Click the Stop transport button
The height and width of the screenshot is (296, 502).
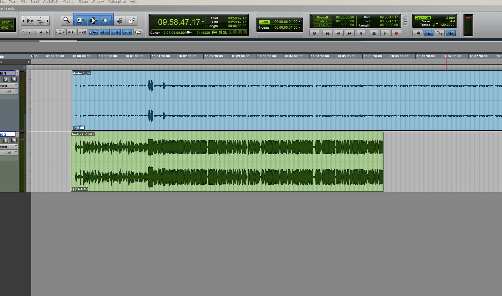(374, 33)
